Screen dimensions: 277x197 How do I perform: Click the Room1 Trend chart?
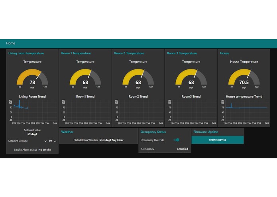(86, 112)
